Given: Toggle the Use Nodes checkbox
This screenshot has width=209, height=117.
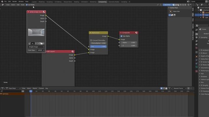Looking at the screenshot, I should click(x=27, y=5).
